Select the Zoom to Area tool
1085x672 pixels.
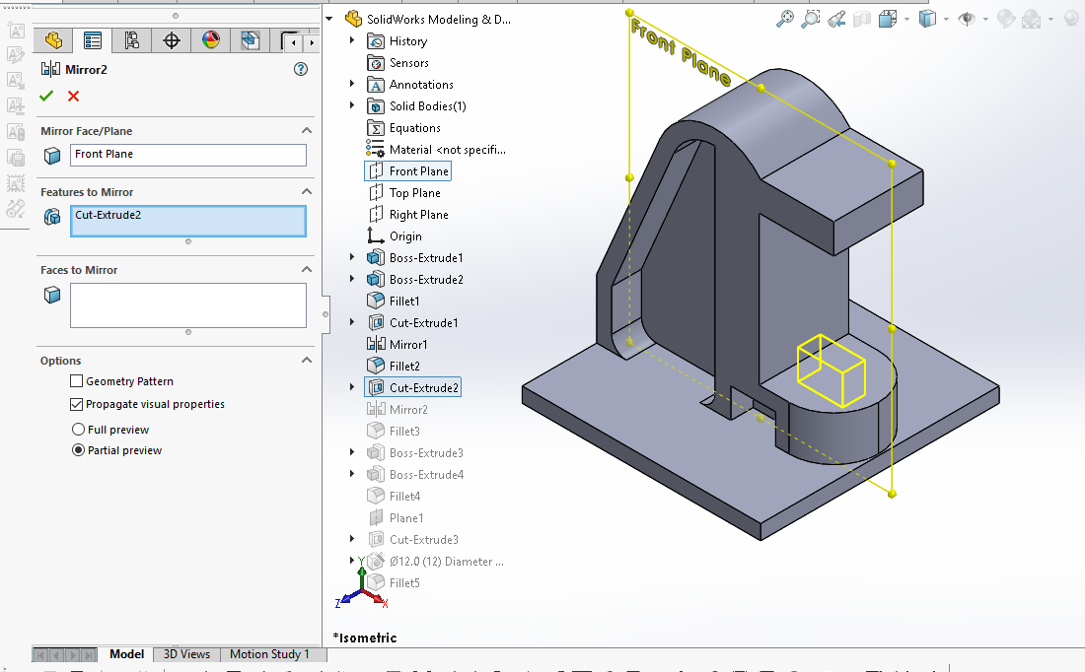pos(811,19)
